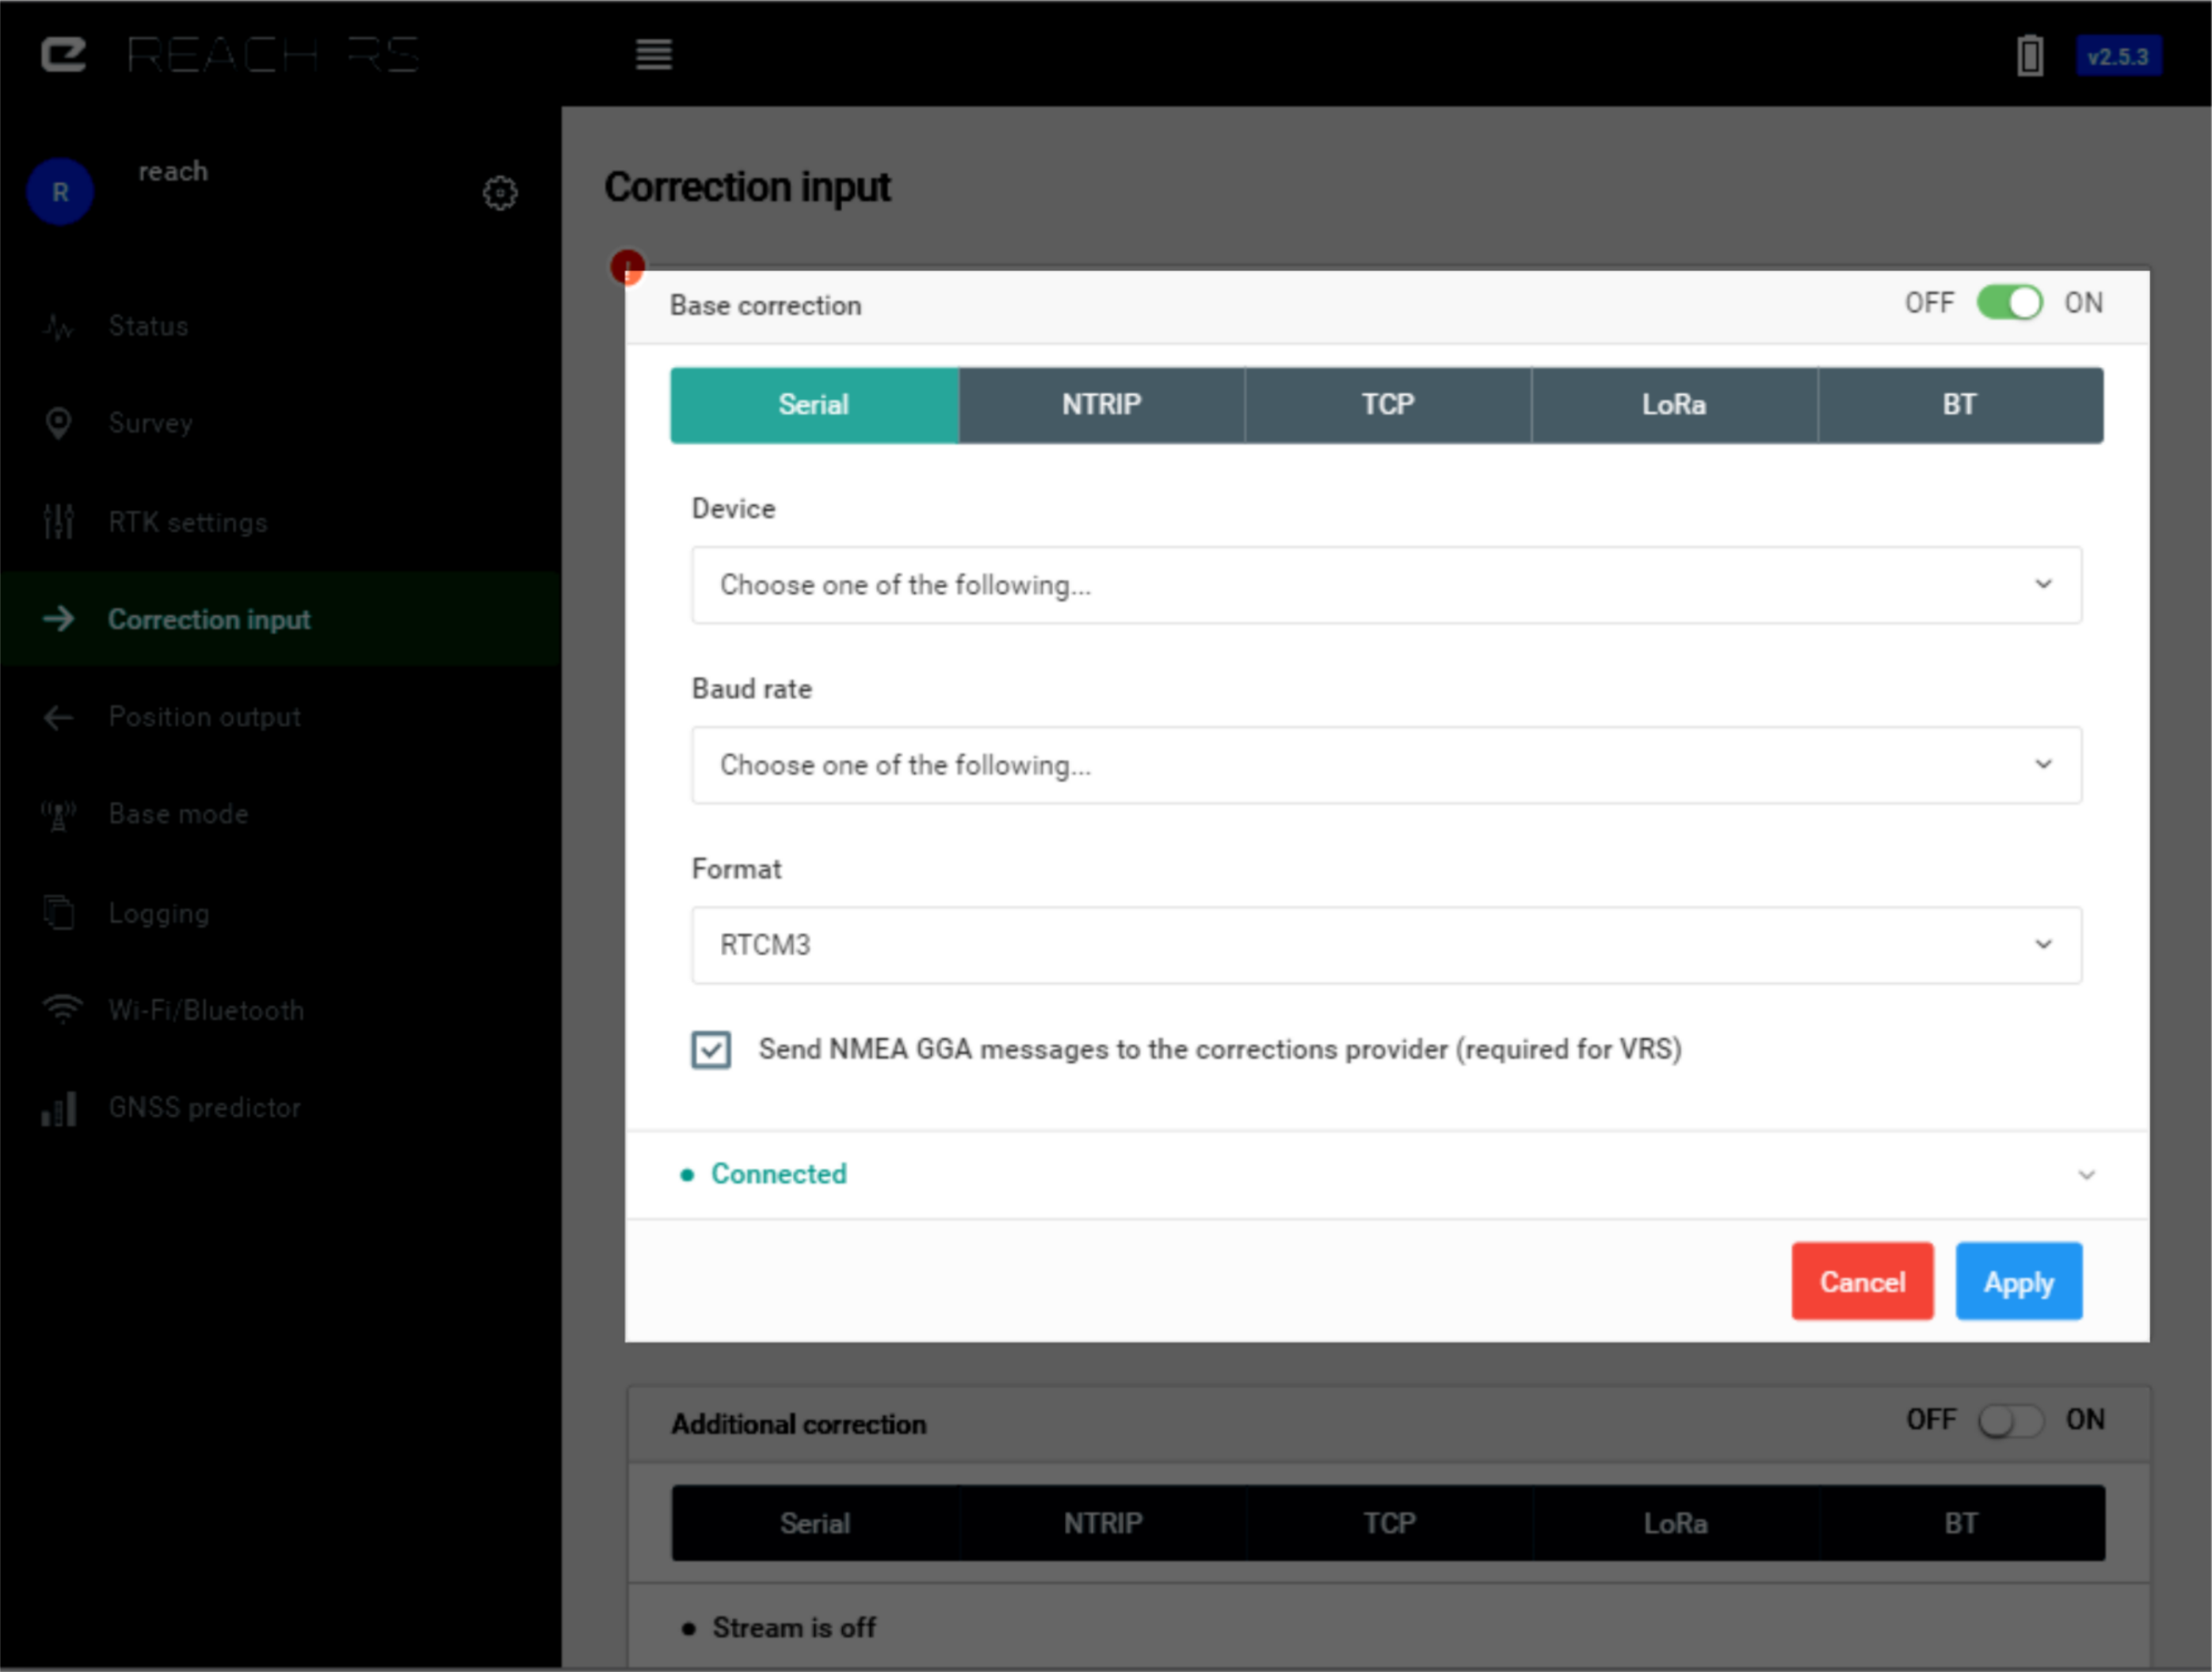This screenshot has height=1672, width=2212.
Task: Click the Wi-Fi signal icon
Action: coord(62,1009)
